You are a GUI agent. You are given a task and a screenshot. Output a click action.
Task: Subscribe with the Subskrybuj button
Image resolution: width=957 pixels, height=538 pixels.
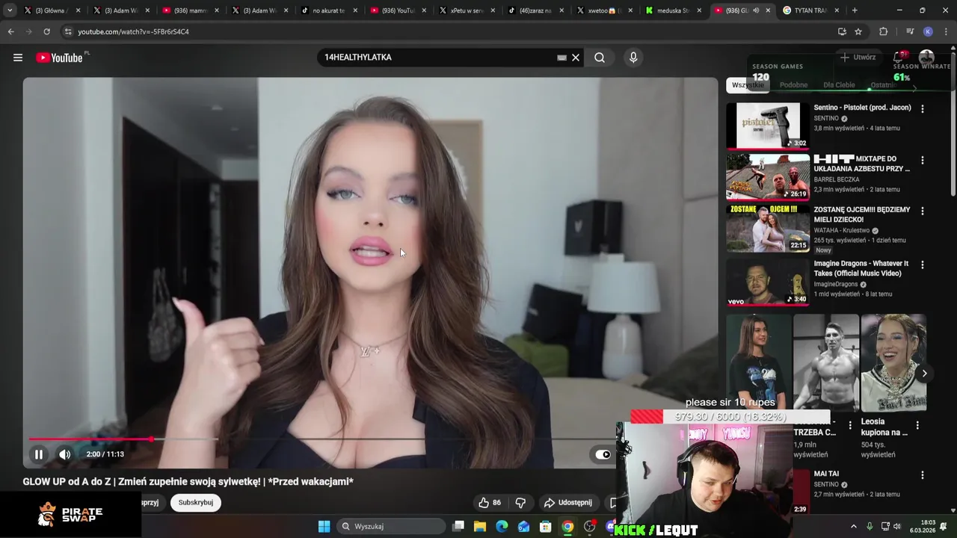coord(196,503)
